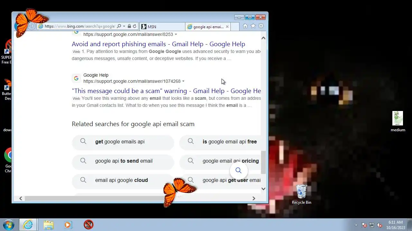Click the support.google.com/mail/answer/1074268 URL text
This screenshot has width=412, height=231.
[x=132, y=81]
